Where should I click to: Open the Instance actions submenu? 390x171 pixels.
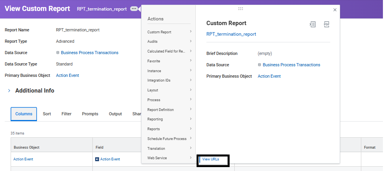point(169,71)
